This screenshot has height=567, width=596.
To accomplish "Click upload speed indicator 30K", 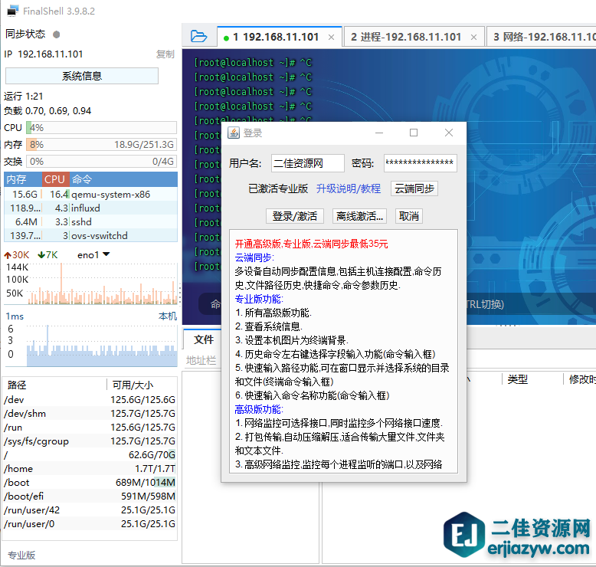I will click(x=17, y=255).
